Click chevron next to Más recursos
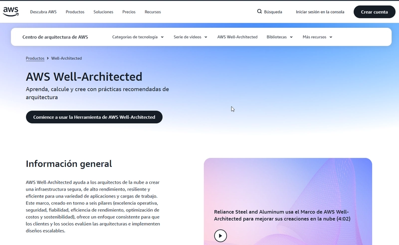 (331, 37)
